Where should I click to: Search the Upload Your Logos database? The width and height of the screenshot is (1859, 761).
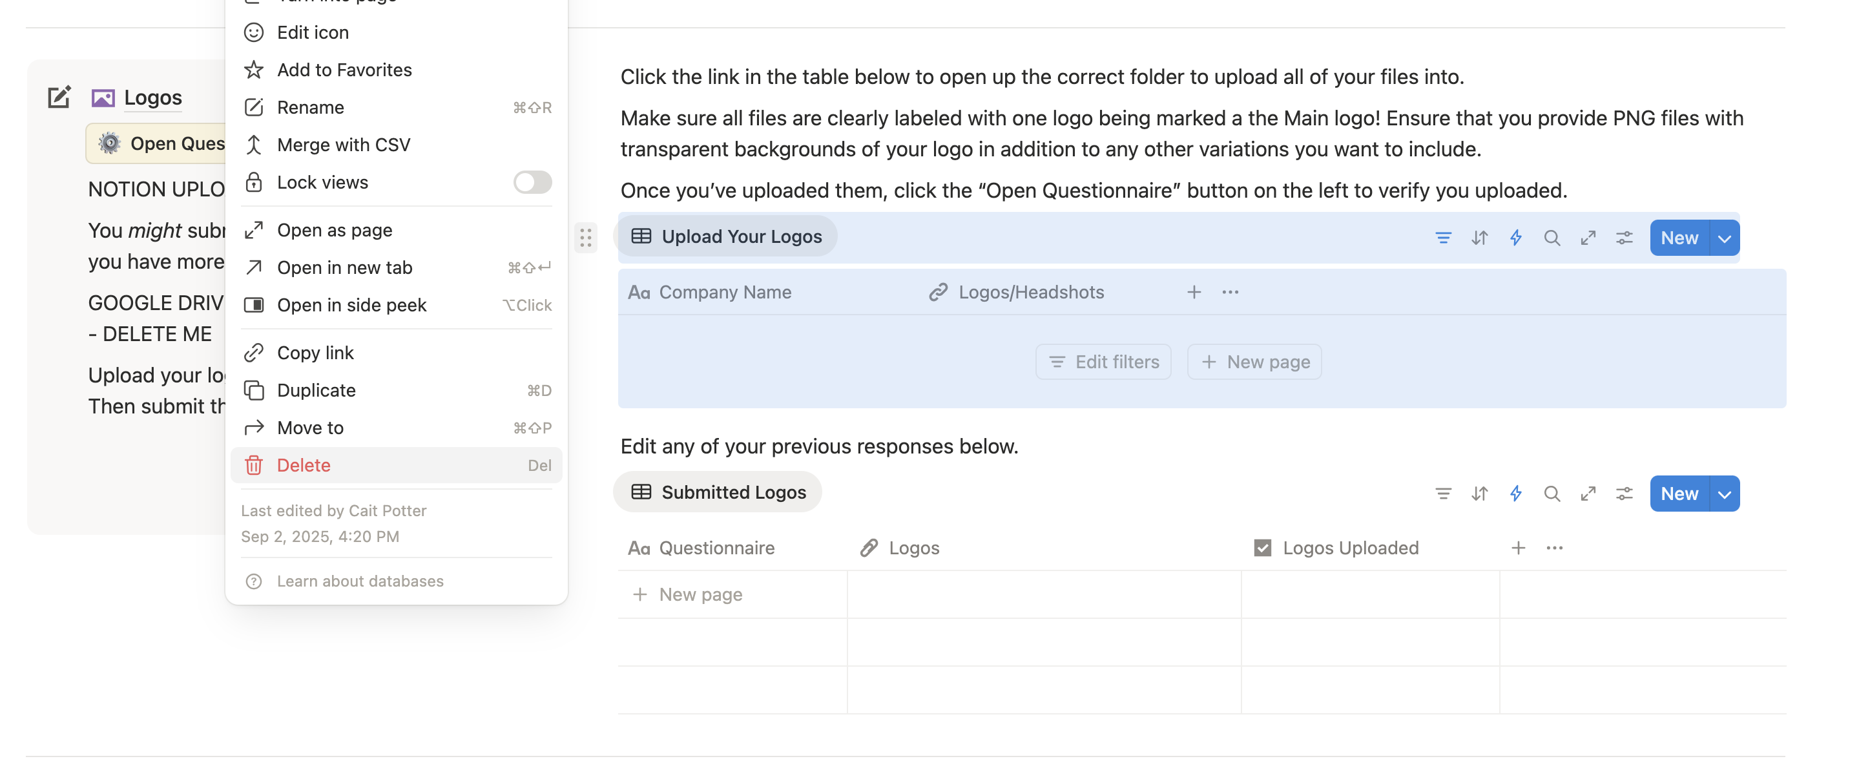coord(1551,238)
